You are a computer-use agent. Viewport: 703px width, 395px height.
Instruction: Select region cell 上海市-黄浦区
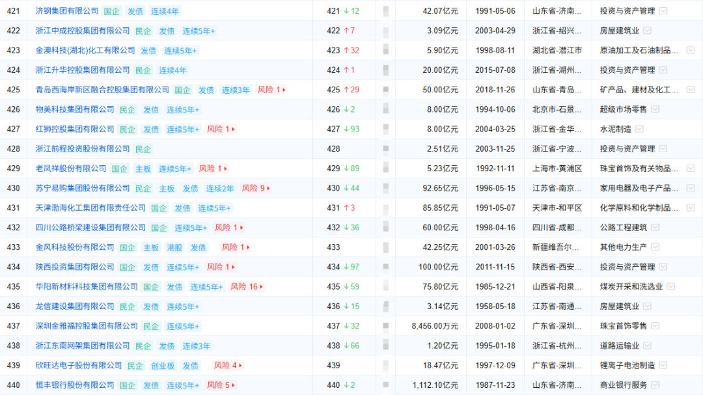557,169
